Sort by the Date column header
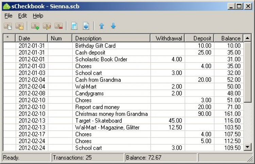The width and height of the screenshot is (255, 164). pos(32,38)
